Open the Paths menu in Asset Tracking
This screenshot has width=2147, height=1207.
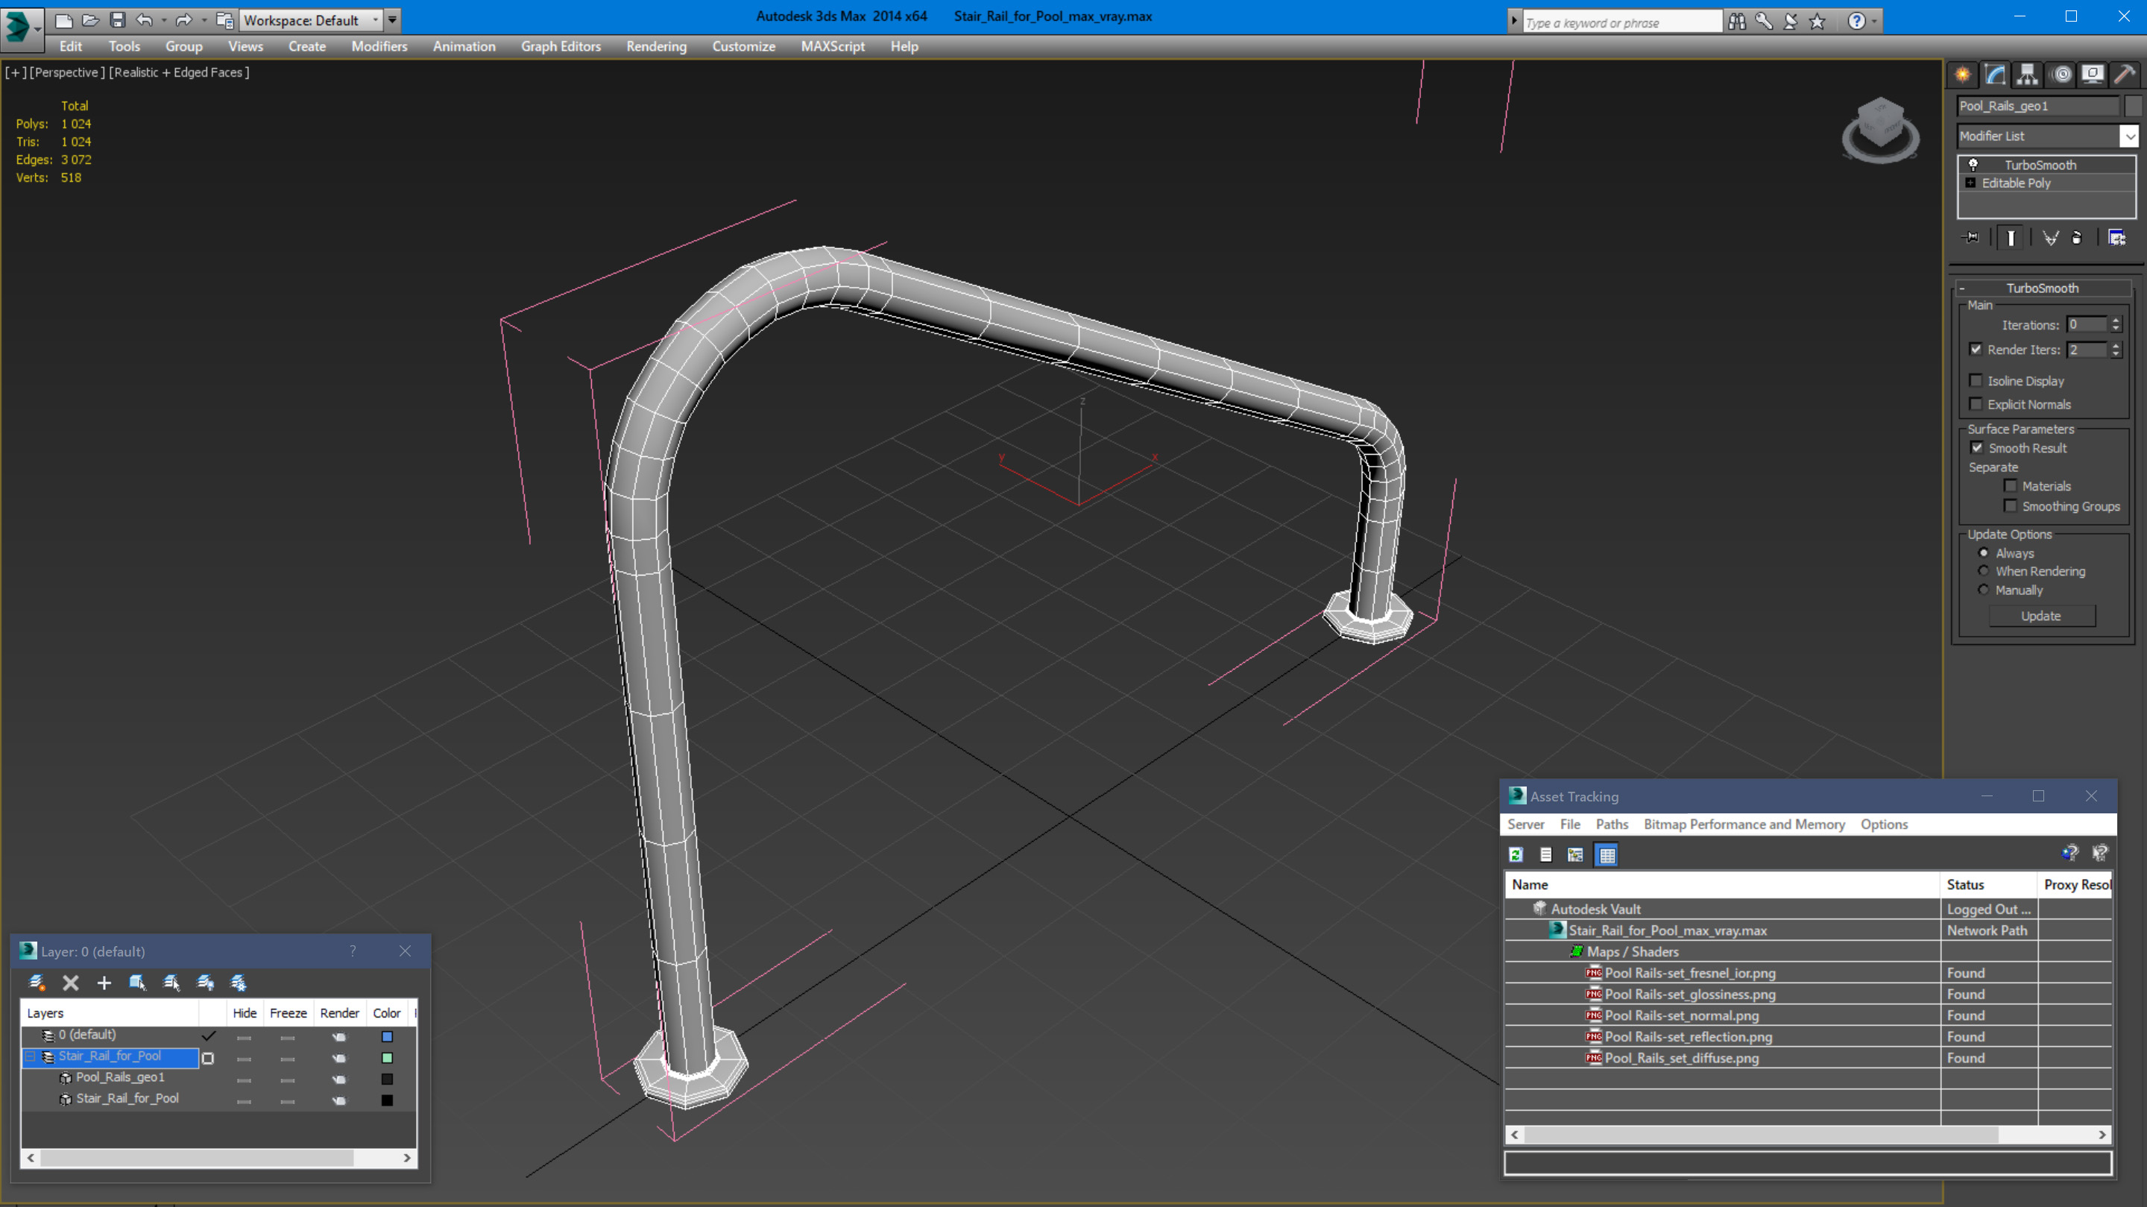1611,825
